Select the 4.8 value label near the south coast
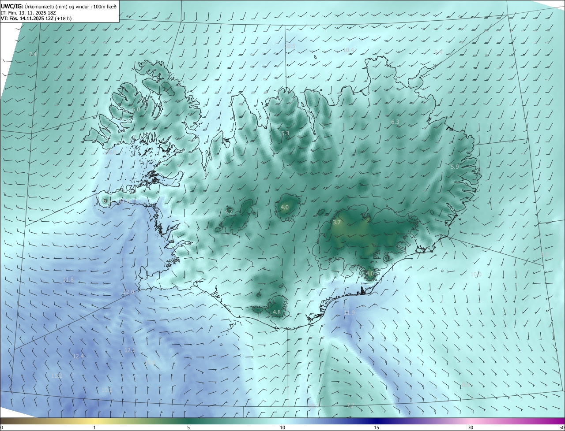This screenshot has height=431, width=565. click(277, 312)
